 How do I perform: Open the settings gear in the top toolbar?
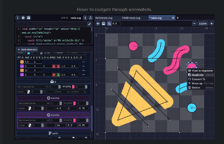[23, 18]
